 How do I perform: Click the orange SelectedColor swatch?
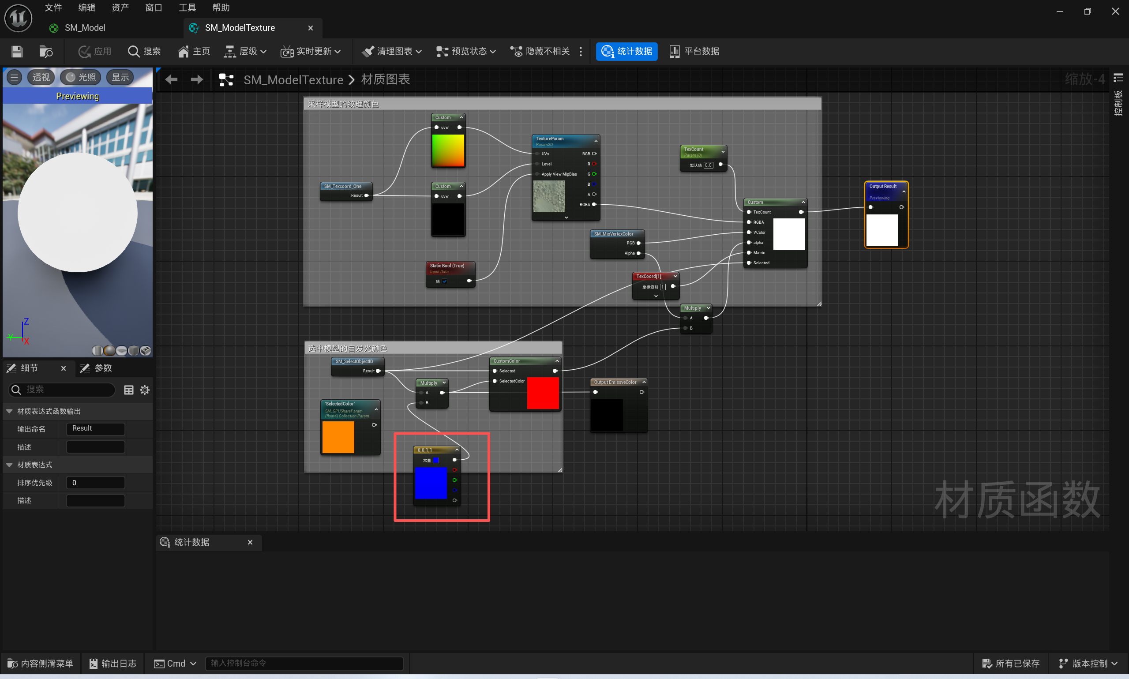coord(338,437)
